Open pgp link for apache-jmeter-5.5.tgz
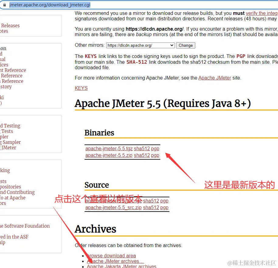This screenshot has height=268, width=278. coord(155,149)
